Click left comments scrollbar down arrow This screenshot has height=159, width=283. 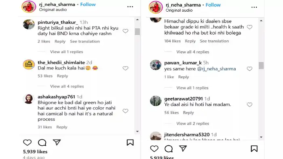tap(137, 132)
